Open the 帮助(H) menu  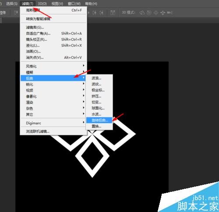91,4
